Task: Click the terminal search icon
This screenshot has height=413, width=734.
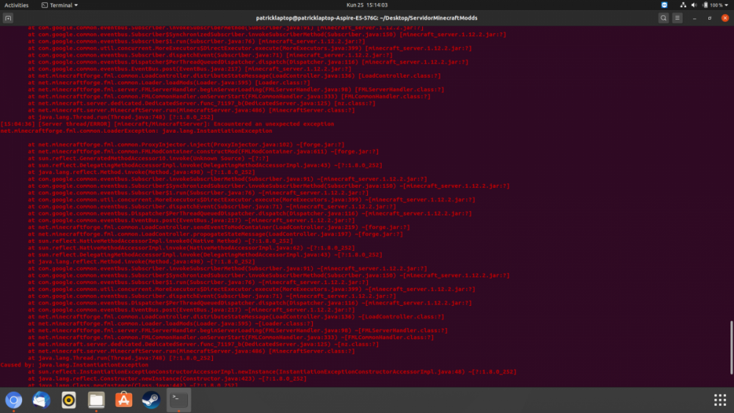Action: click(x=664, y=18)
